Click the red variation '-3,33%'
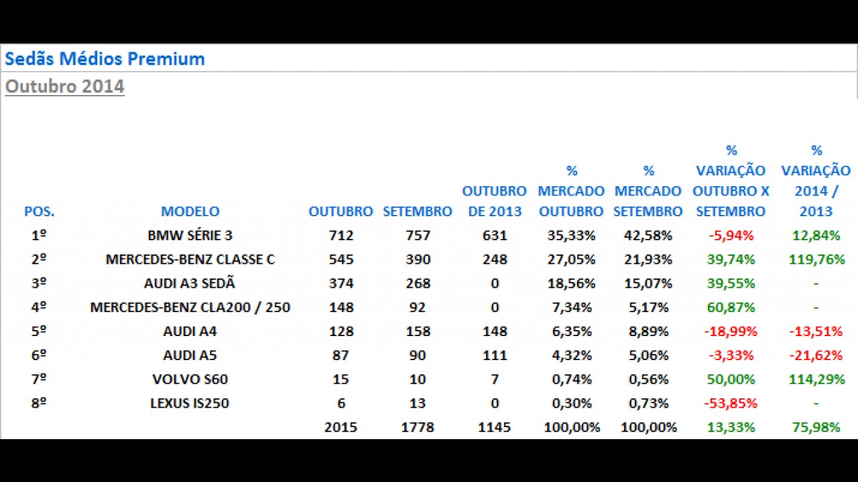Image resolution: width=858 pixels, height=482 pixels. click(x=731, y=355)
